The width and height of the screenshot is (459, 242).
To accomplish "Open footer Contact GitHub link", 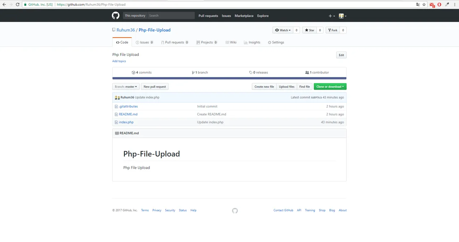I will click(x=283, y=210).
